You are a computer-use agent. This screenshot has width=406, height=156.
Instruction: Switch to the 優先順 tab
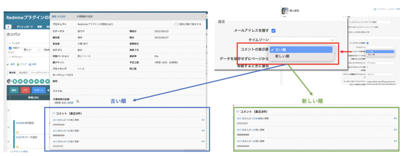click(x=12, y=73)
